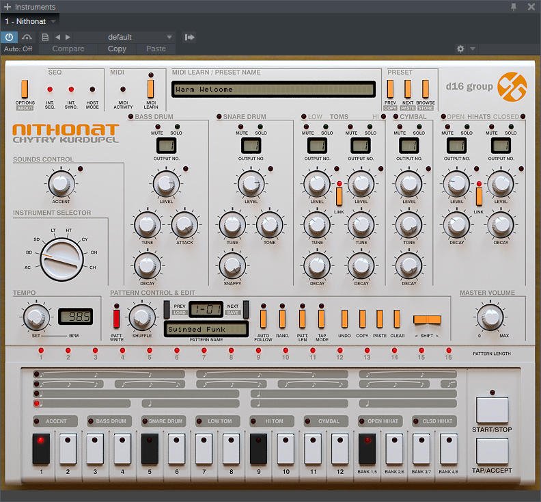Click the sidechain routing arrow icon
541x502 pixels.
189,37
